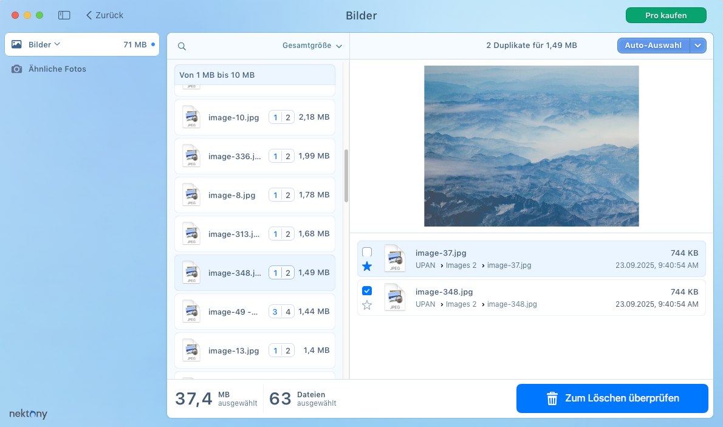Enable the checkbox for image-37.jpg
Image resolution: width=723 pixels, height=427 pixels.
pyautogui.click(x=367, y=251)
